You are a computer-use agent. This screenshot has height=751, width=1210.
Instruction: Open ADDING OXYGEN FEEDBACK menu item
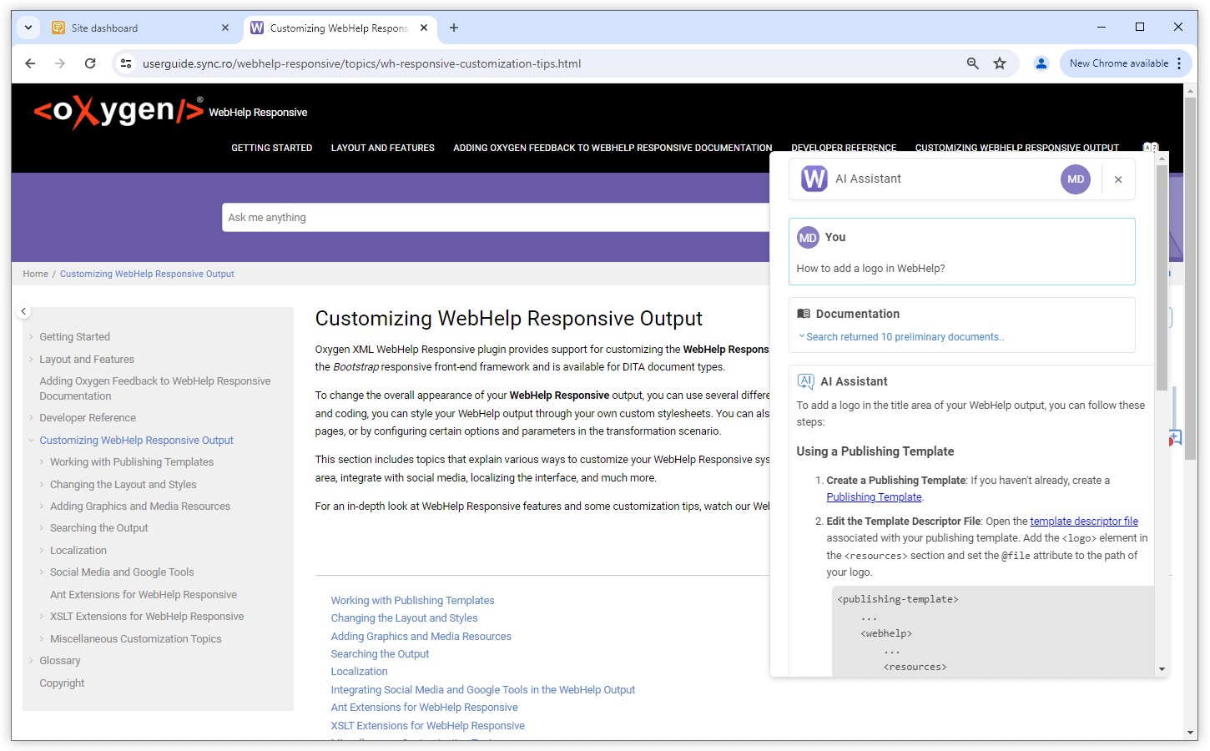(x=612, y=148)
